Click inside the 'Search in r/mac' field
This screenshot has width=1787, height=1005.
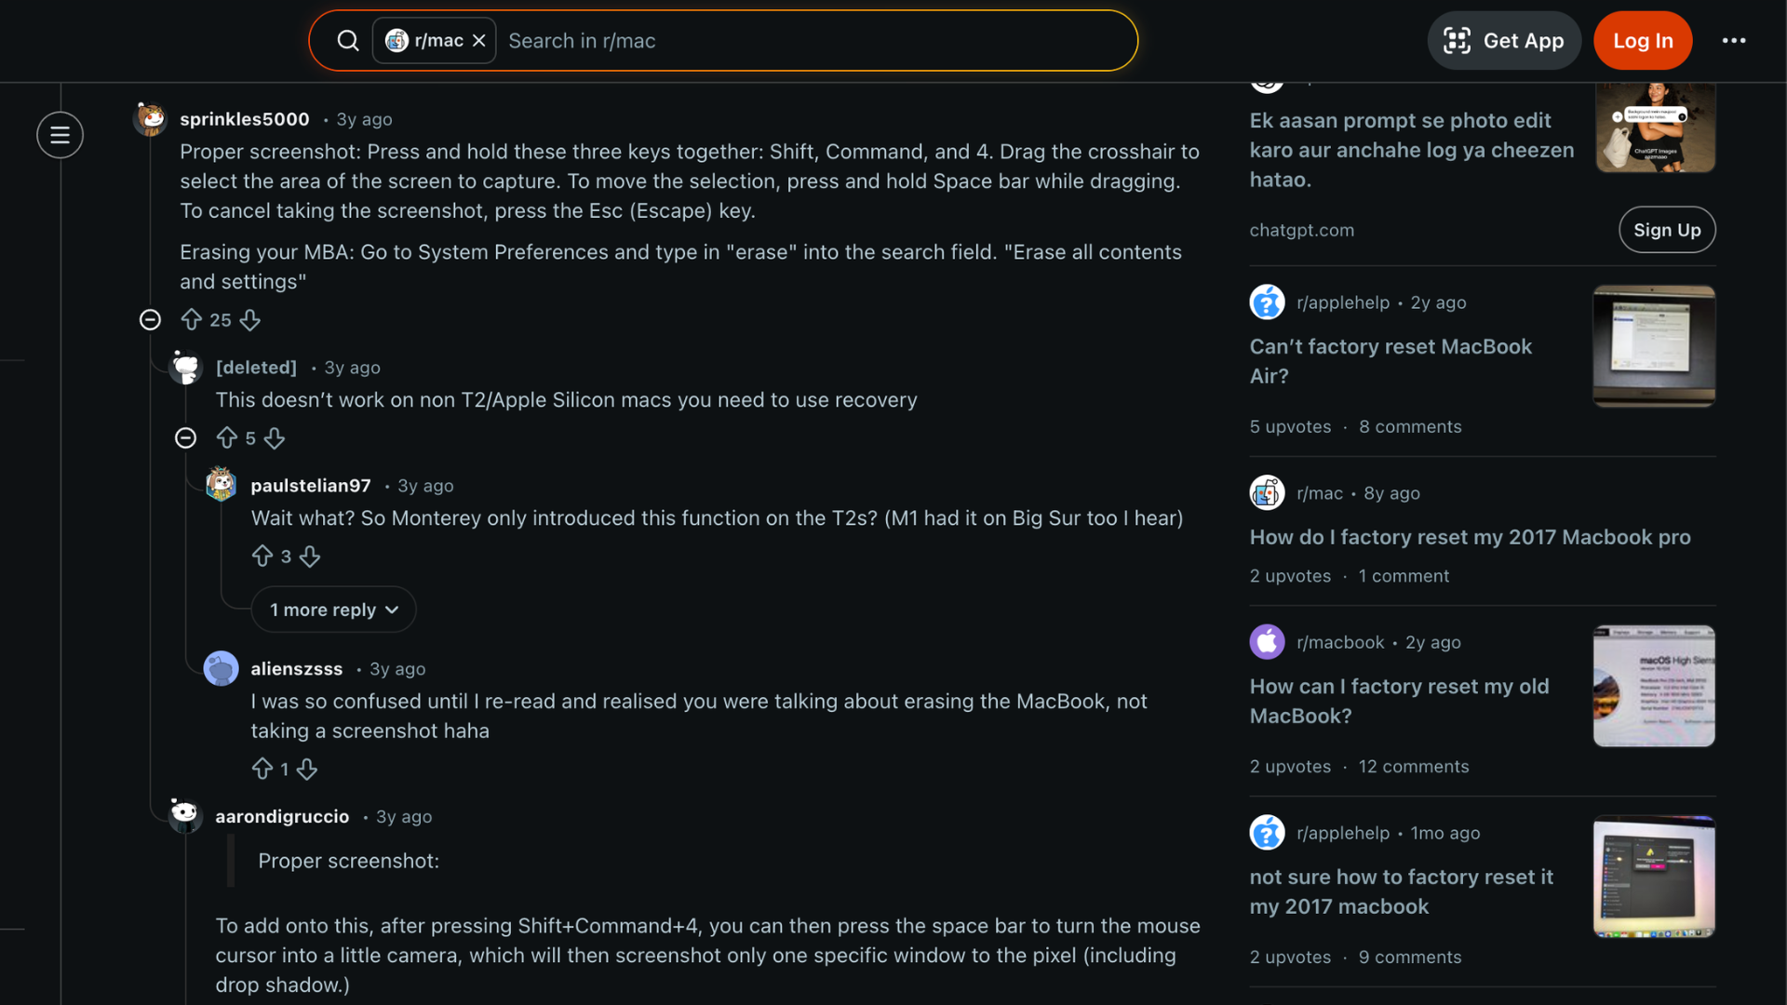coord(745,40)
